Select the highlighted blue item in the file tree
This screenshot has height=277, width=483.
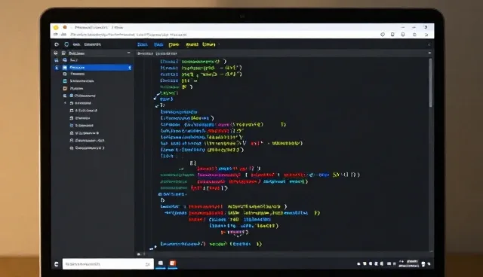point(97,67)
